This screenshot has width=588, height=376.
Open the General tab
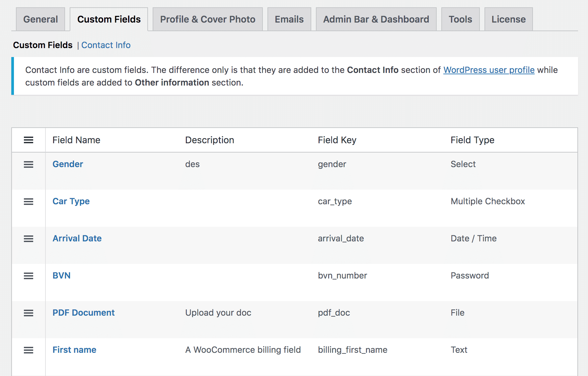click(x=40, y=19)
